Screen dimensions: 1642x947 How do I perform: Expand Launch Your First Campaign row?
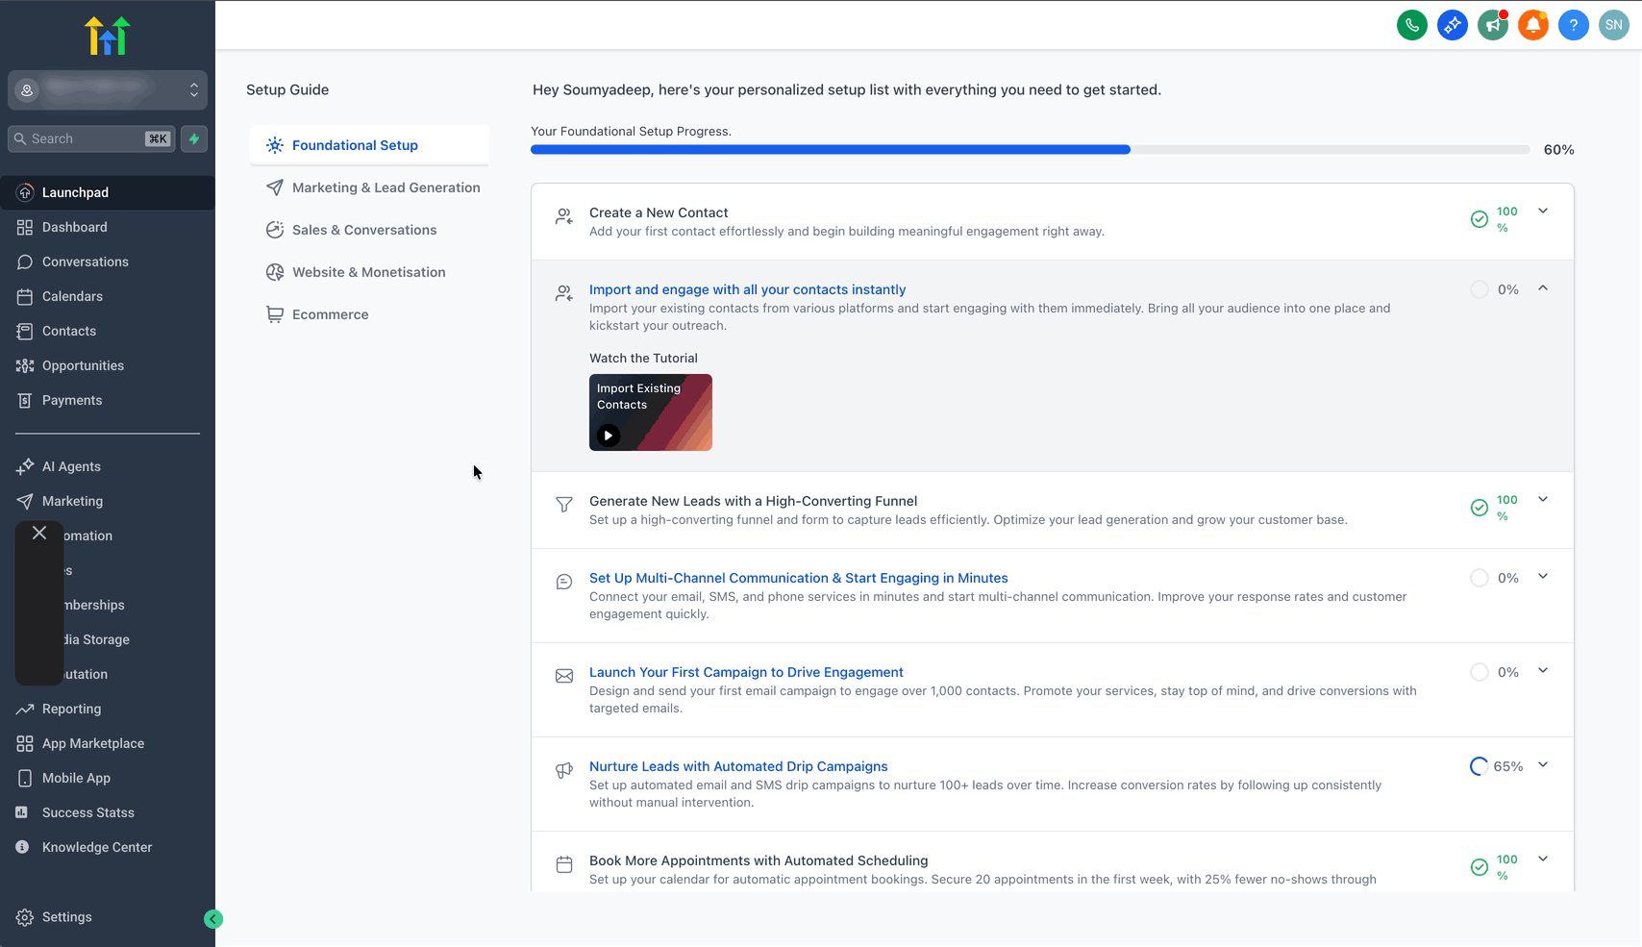coord(1543,671)
